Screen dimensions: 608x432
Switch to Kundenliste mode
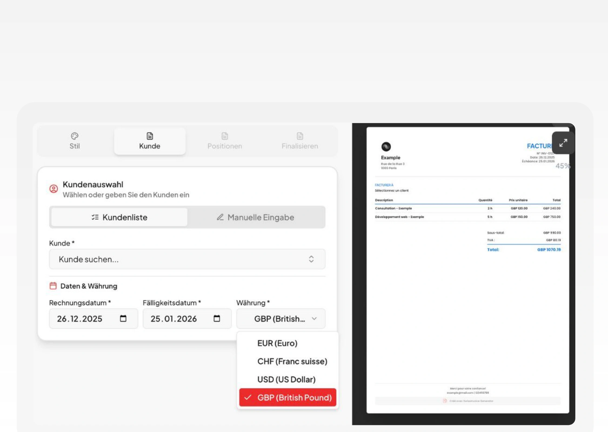pyautogui.click(x=119, y=217)
